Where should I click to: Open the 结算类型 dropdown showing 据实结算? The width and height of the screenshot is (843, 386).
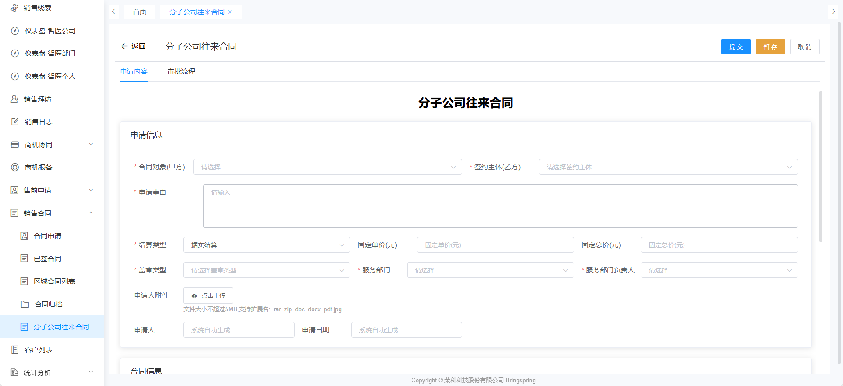[266, 245]
